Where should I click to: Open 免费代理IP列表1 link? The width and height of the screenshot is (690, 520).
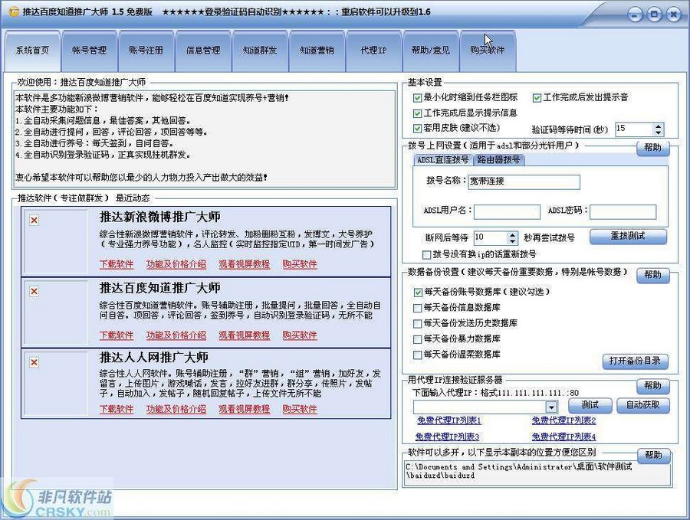click(x=449, y=421)
